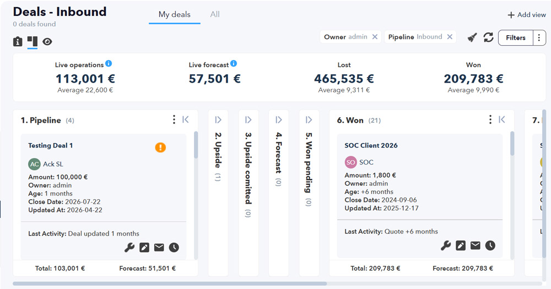Image resolution: width=551 pixels, height=289 pixels.
Task: Show Live operations info tooltip icon
Action: click(109, 63)
